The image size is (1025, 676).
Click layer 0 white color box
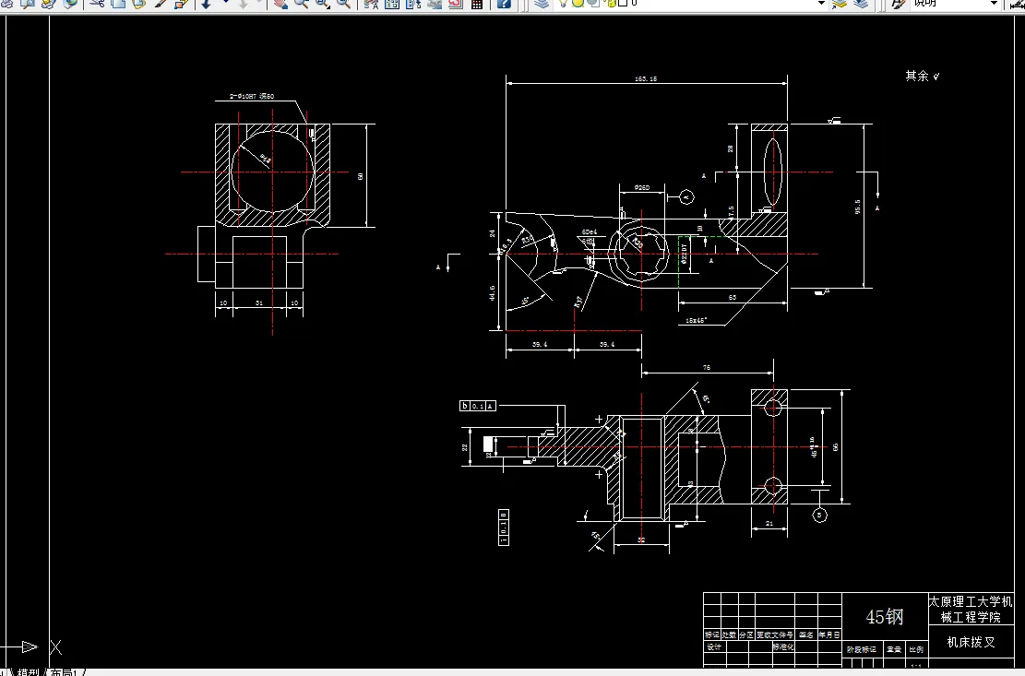[623, 4]
